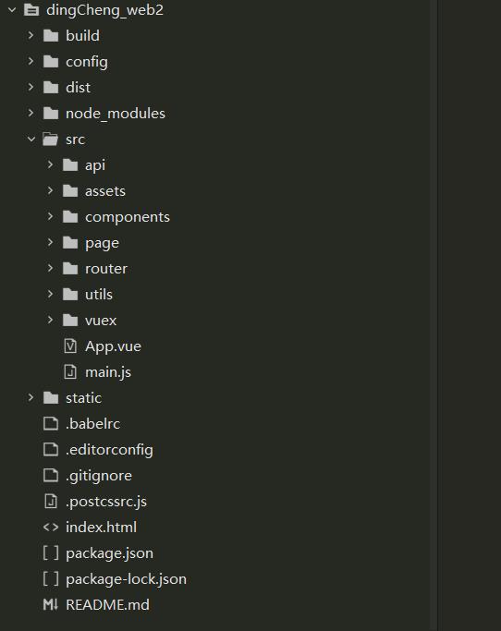Expand the static folder arrow
Screen dimensions: 501x631
(x=31, y=397)
